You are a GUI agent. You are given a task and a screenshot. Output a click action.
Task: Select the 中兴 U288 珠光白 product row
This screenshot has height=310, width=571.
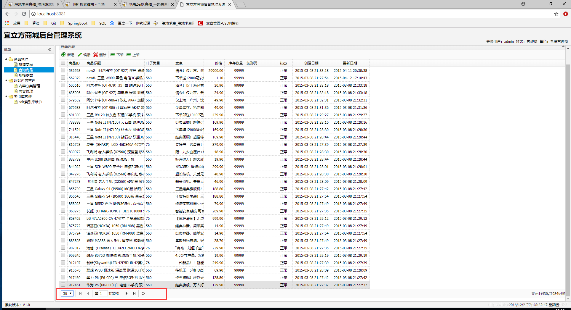point(214,159)
